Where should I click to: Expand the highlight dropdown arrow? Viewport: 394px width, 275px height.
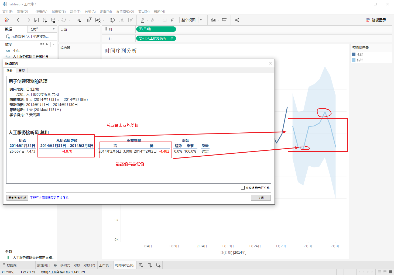(147, 20)
